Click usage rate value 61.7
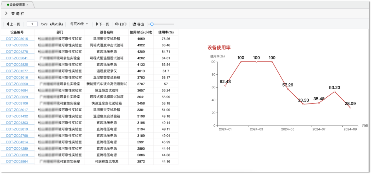The image size is (371, 174). pos(166,71)
